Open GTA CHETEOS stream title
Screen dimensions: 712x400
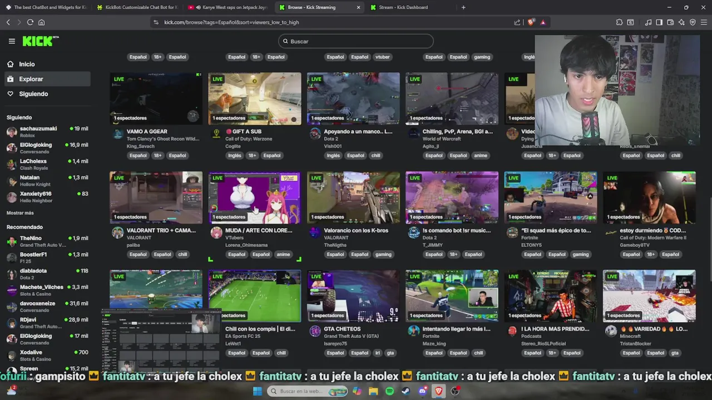click(x=343, y=329)
